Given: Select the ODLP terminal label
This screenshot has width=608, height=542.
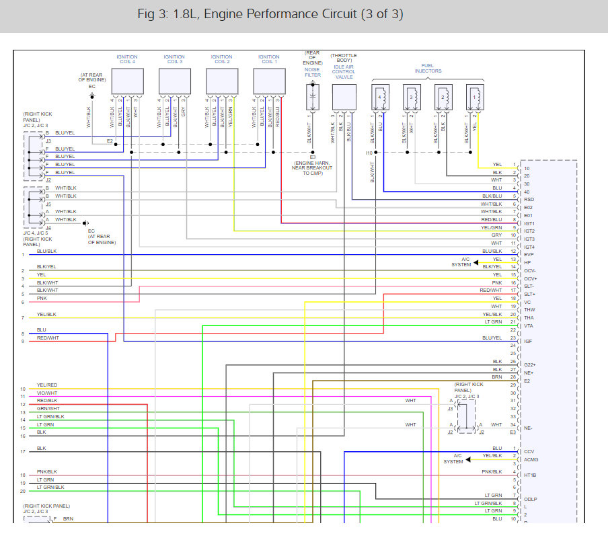Looking at the screenshot, I should point(530,500).
